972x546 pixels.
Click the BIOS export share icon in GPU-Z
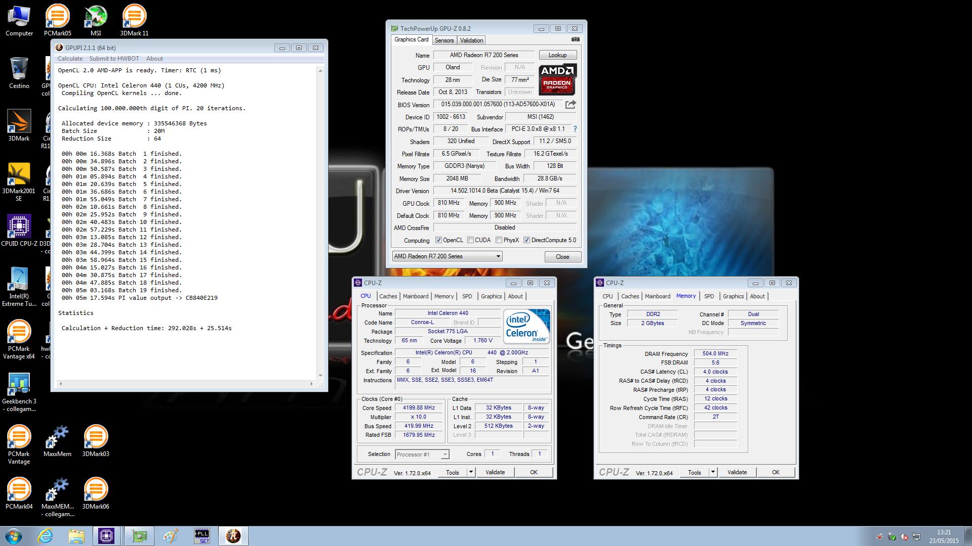[571, 104]
